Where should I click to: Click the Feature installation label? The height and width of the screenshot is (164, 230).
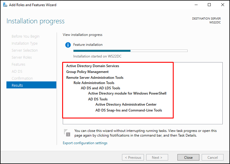88,45
